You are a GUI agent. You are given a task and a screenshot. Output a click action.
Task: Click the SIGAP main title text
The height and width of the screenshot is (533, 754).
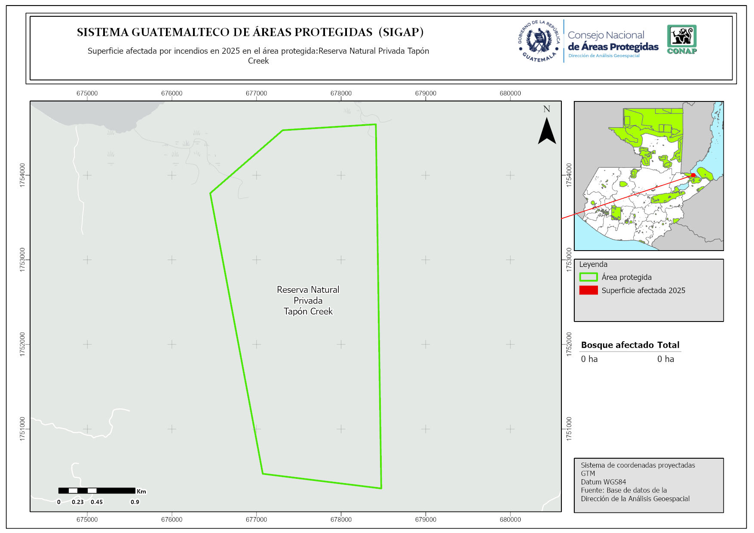coord(250,32)
